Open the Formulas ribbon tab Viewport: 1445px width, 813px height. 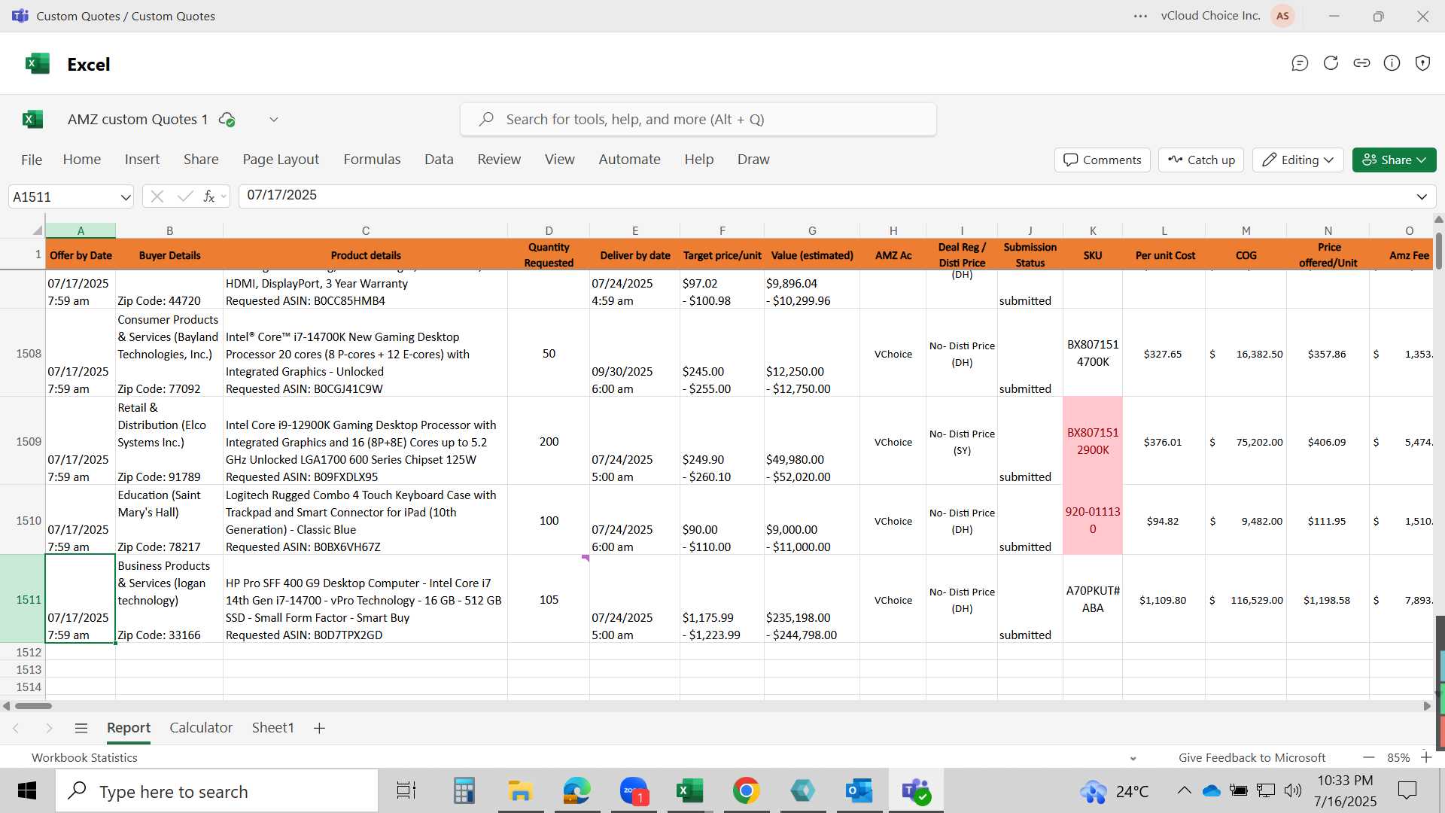(x=372, y=160)
